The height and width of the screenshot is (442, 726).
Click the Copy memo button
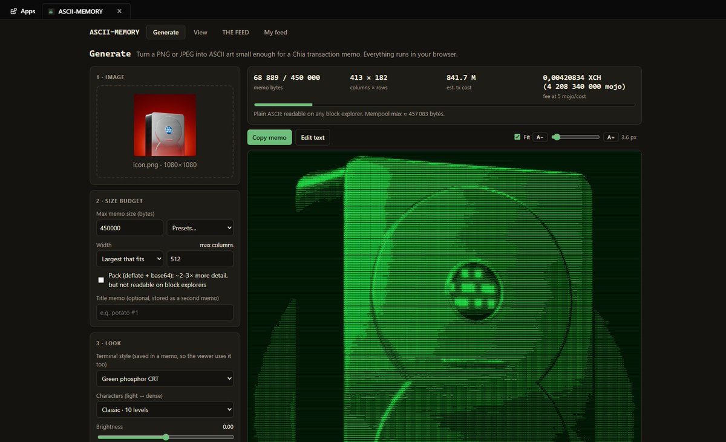[x=269, y=137]
